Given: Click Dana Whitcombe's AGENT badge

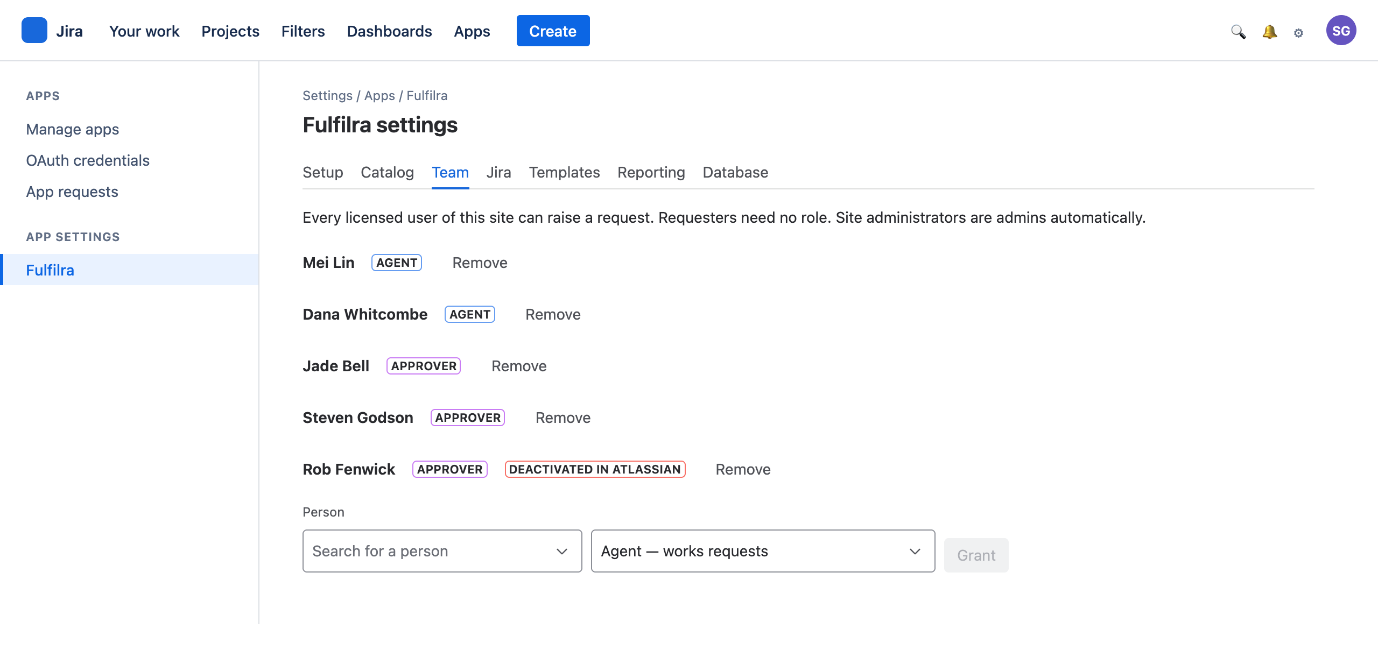Looking at the screenshot, I should coord(470,314).
